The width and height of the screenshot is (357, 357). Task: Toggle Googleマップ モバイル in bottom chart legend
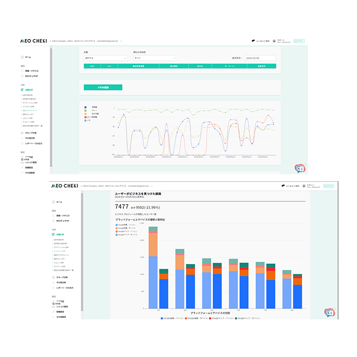click(247, 318)
